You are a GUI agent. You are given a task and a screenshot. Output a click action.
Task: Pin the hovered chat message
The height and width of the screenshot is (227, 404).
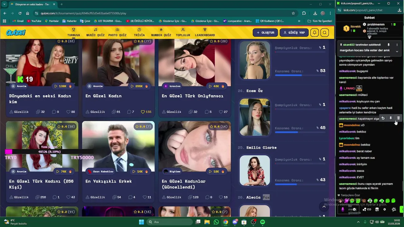390,118
